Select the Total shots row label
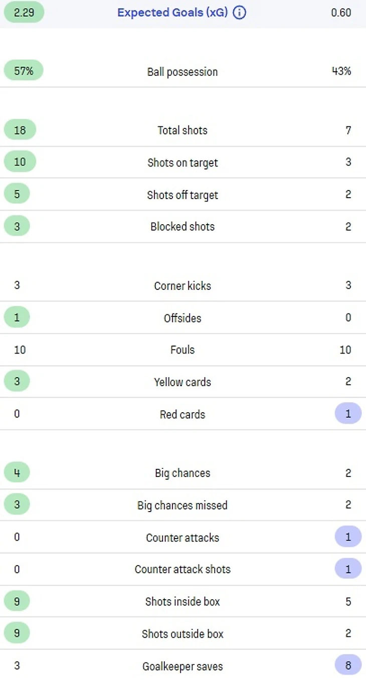This screenshot has height=680, width=366. click(182, 130)
